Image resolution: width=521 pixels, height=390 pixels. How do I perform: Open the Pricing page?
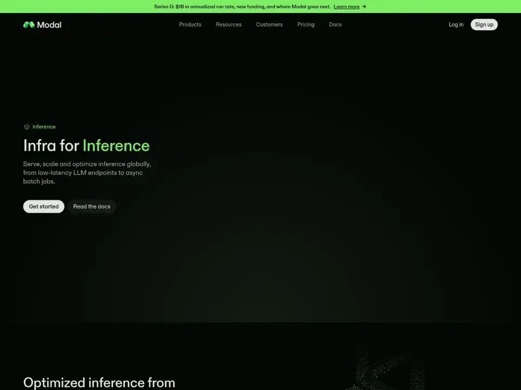coord(306,24)
